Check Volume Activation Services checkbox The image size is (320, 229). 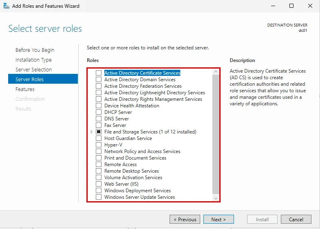tap(99, 178)
